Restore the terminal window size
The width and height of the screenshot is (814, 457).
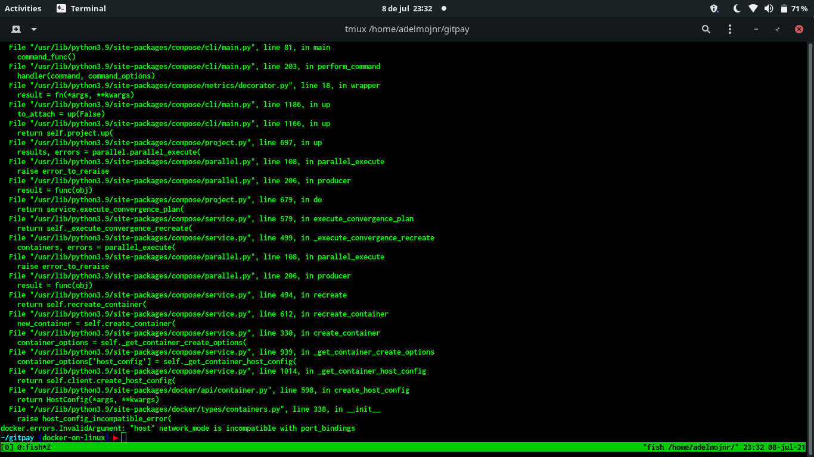pos(778,29)
